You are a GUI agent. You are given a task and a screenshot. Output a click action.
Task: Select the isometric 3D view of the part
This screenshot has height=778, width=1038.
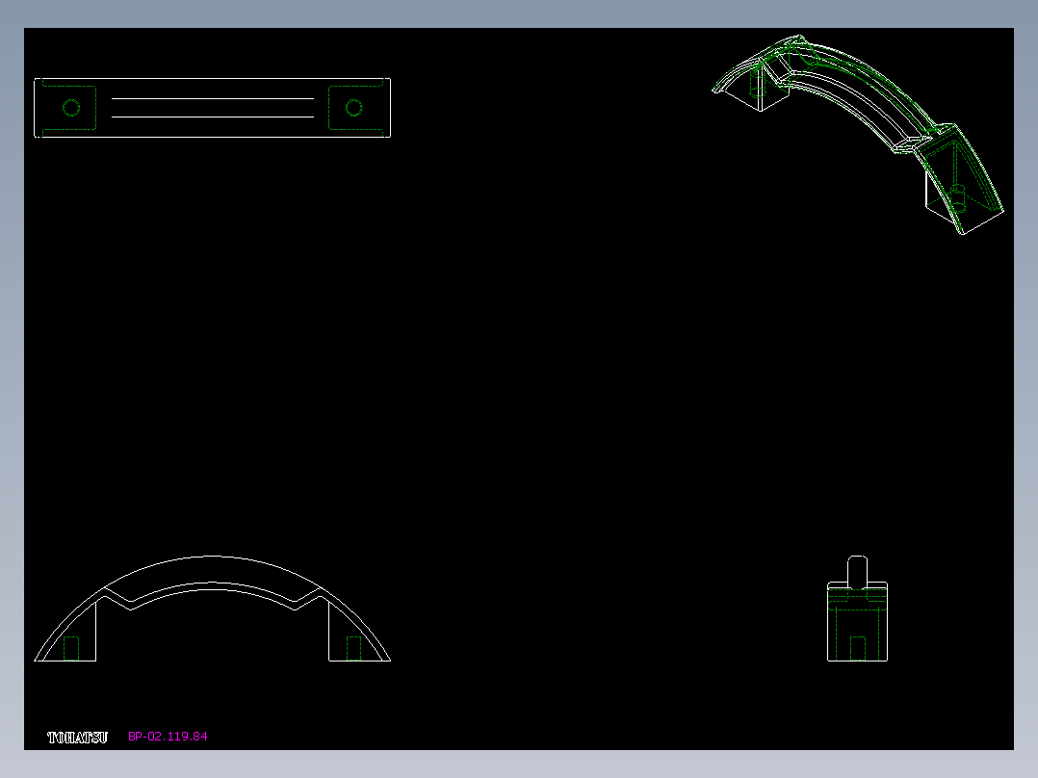coord(858,135)
